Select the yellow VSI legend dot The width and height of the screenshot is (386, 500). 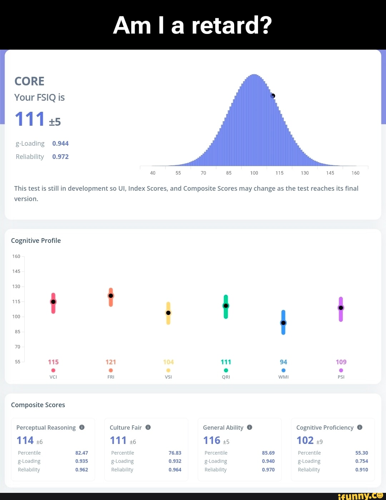[x=168, y=370]
